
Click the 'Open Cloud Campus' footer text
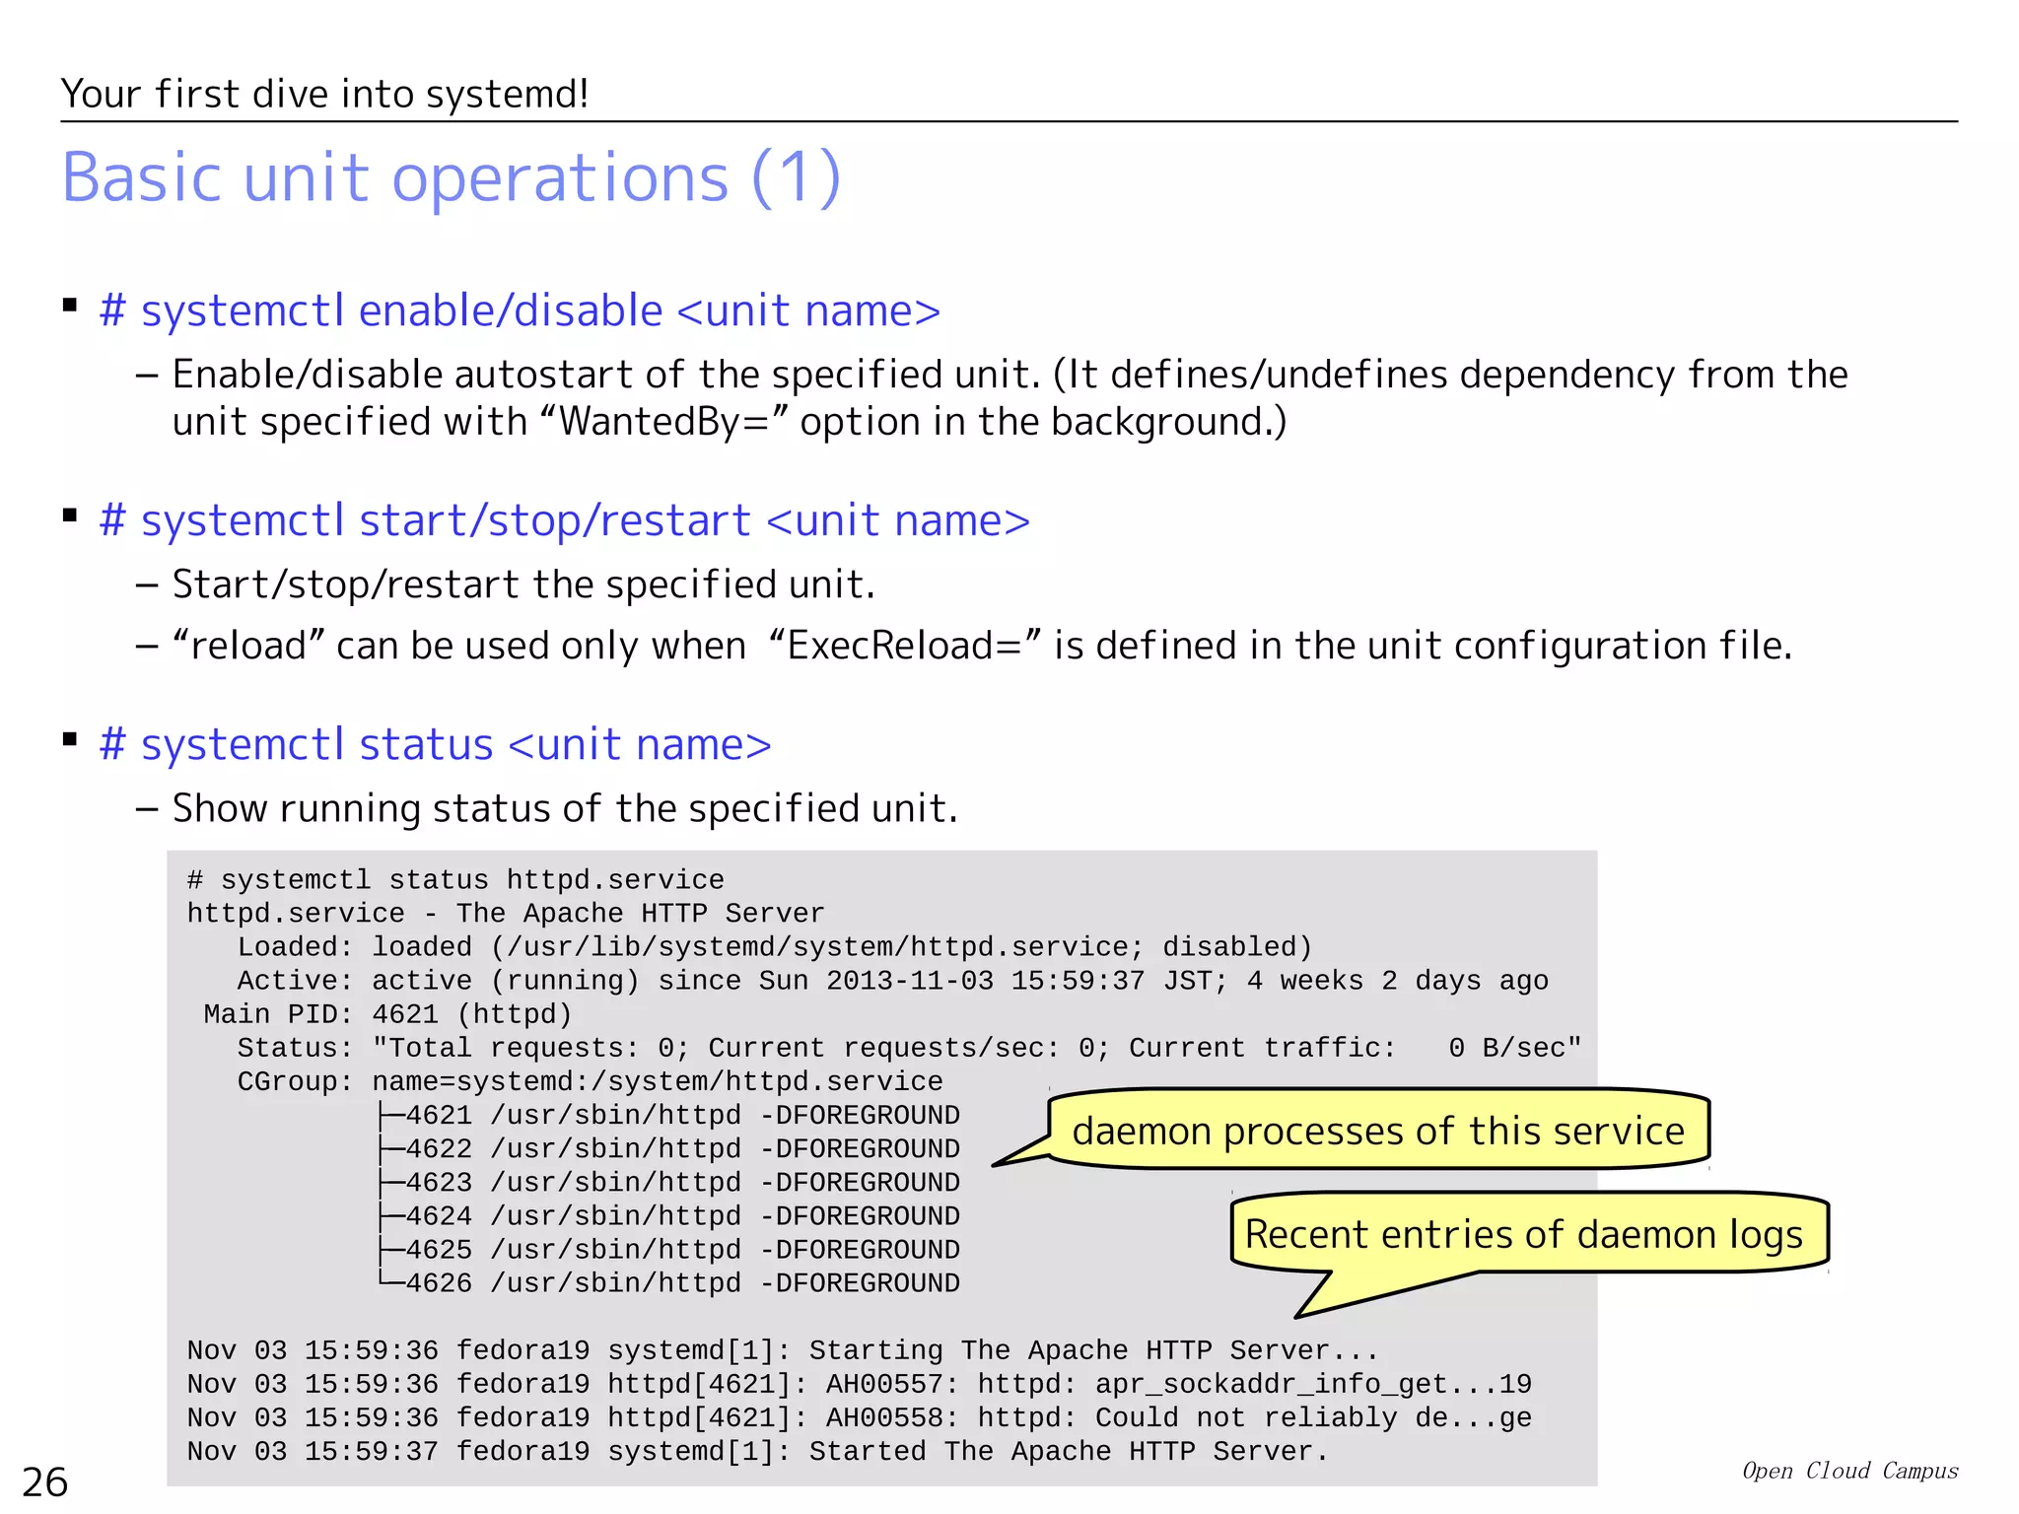(x=1850, y=1471)
